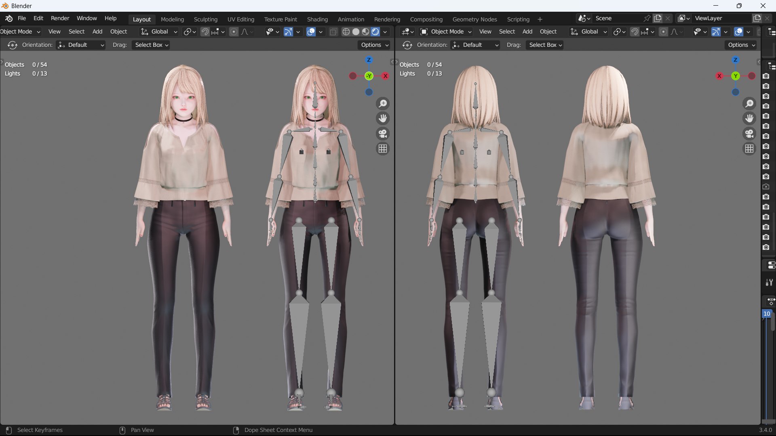
Task: Select solid shading in left viewport
Action: pos(356,32)
